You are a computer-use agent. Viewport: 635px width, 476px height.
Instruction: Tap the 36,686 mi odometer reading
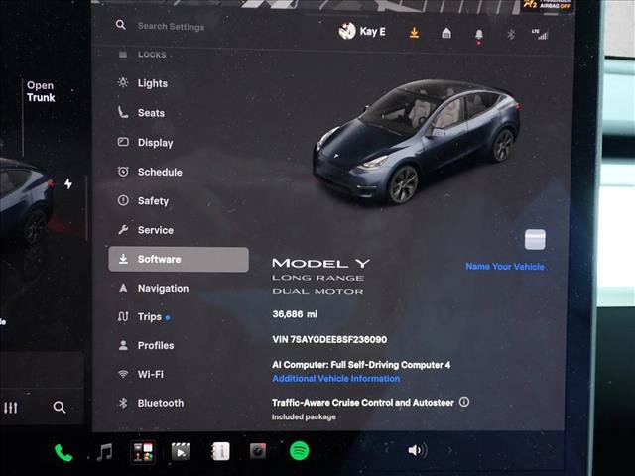295,314
